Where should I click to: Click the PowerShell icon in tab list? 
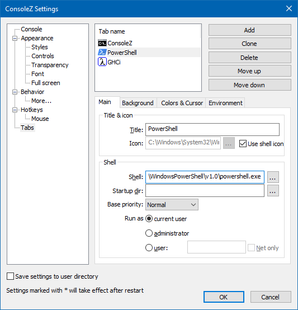[x=102, y=53]
